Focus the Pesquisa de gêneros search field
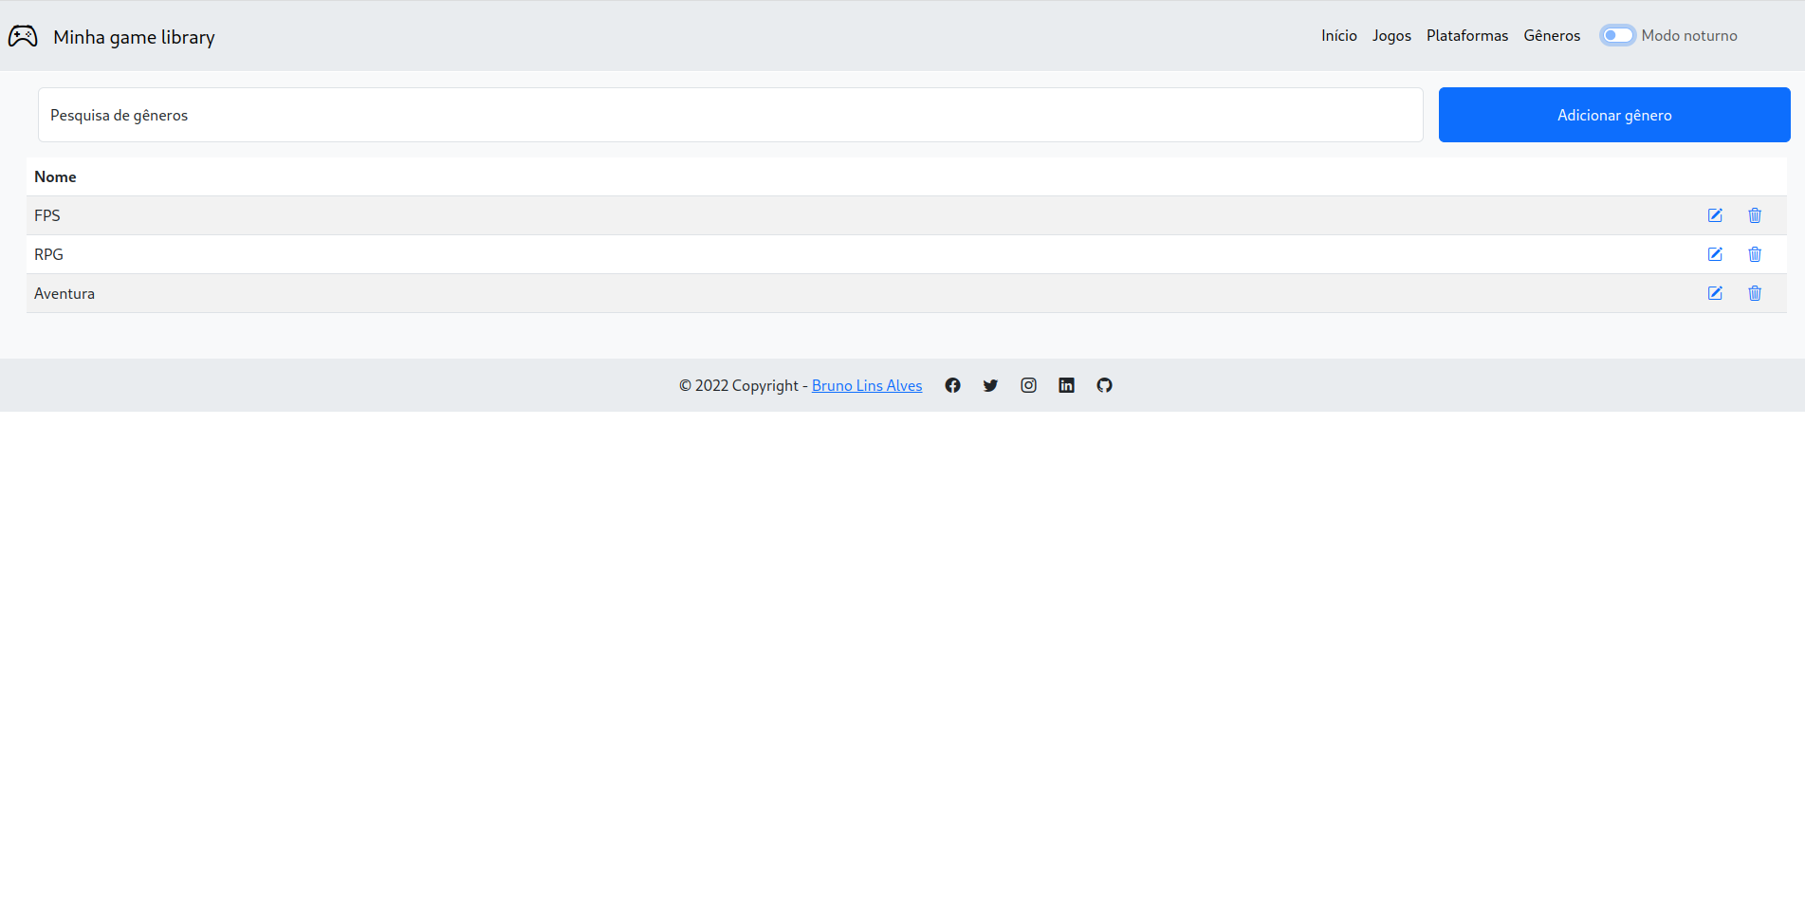The width and height of the screenshot is (1805, 924). (730, 115)
